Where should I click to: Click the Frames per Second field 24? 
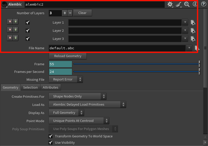[x=61, y=72]
